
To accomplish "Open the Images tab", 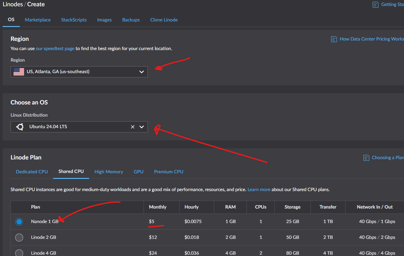I will 104,20.
